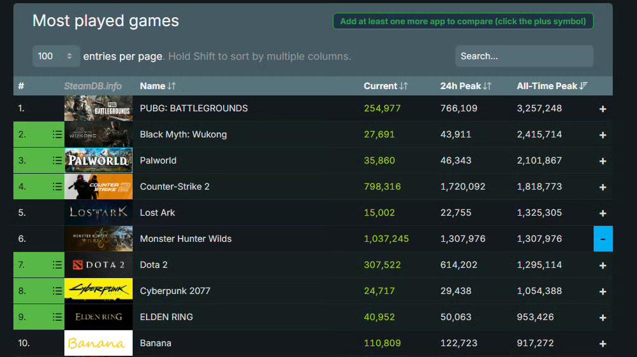Open list icon in Palworld row
637x357 pixels.
(x=57, y=160)
